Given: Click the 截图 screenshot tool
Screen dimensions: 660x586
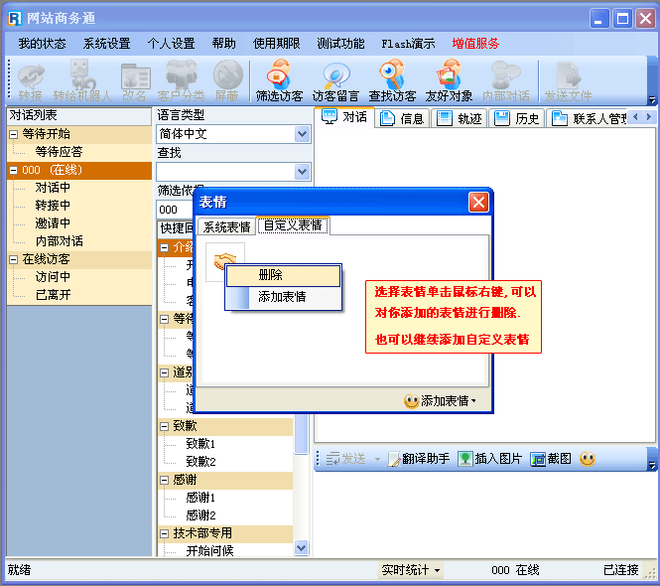Looking at the screenshot, I should (x=551, y=458).
